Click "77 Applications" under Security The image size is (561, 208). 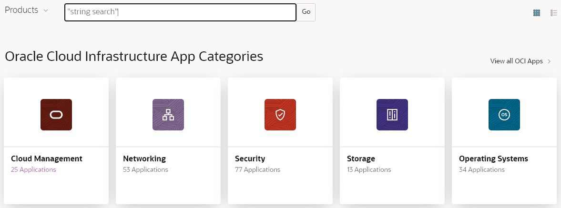pyautogui.click(x=257, y=170)
